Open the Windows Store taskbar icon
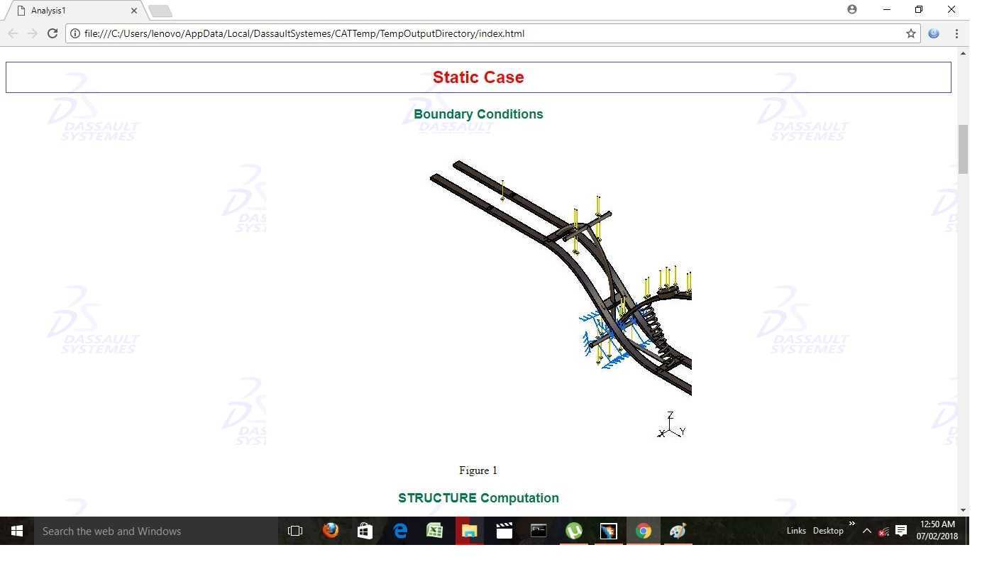This screenshot has height=562, width=982. pos(365,531)
